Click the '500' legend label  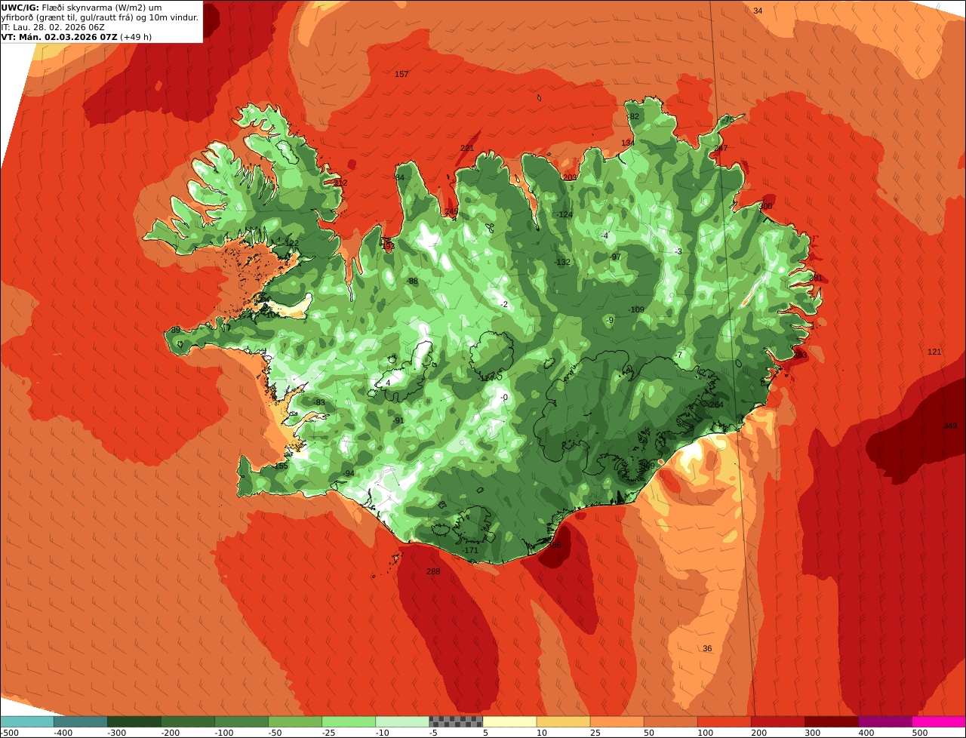point(920,733)
